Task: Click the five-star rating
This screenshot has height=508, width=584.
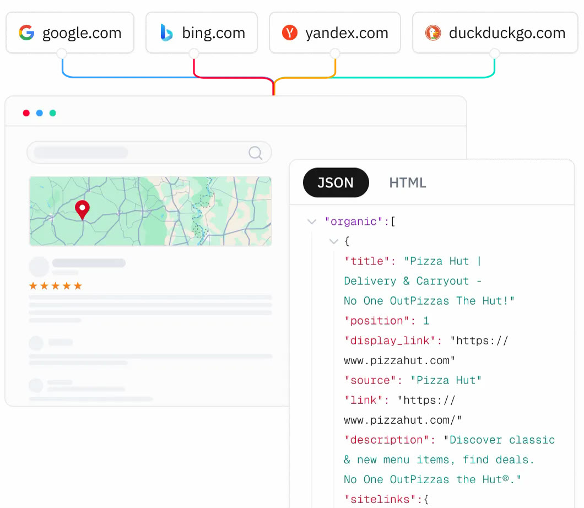Action: coord(56,286)
